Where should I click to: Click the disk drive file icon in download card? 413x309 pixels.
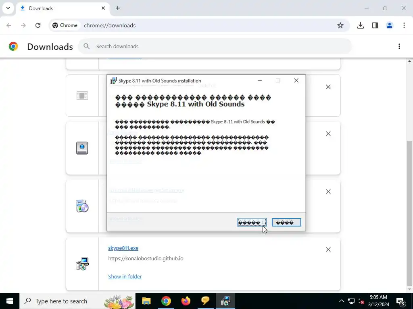[x=82, y=148]
